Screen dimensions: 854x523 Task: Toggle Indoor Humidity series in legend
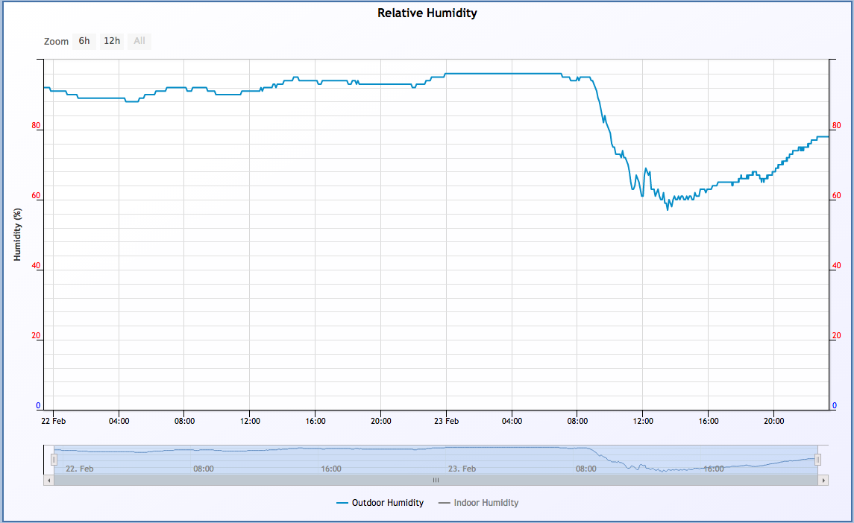point(479,503)
